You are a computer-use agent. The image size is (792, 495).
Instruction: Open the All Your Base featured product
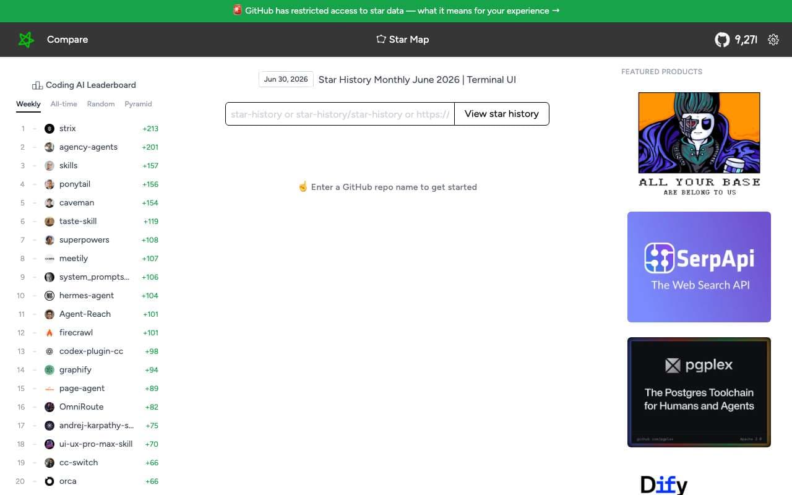[x=699, y=144]
